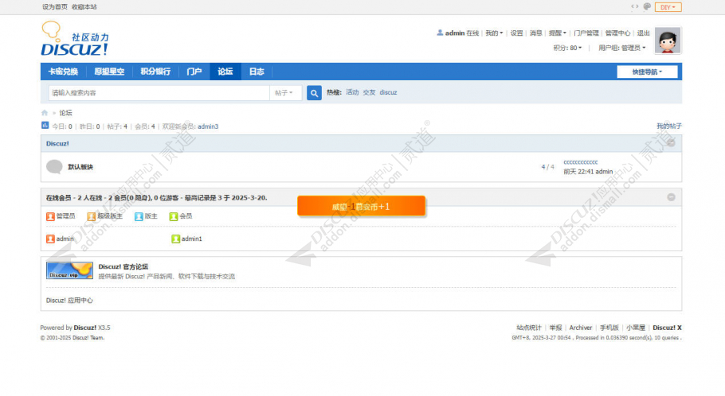The image size is (725, 396).
Task: Click the admin1 online user icon
Action: click(176, 239)
